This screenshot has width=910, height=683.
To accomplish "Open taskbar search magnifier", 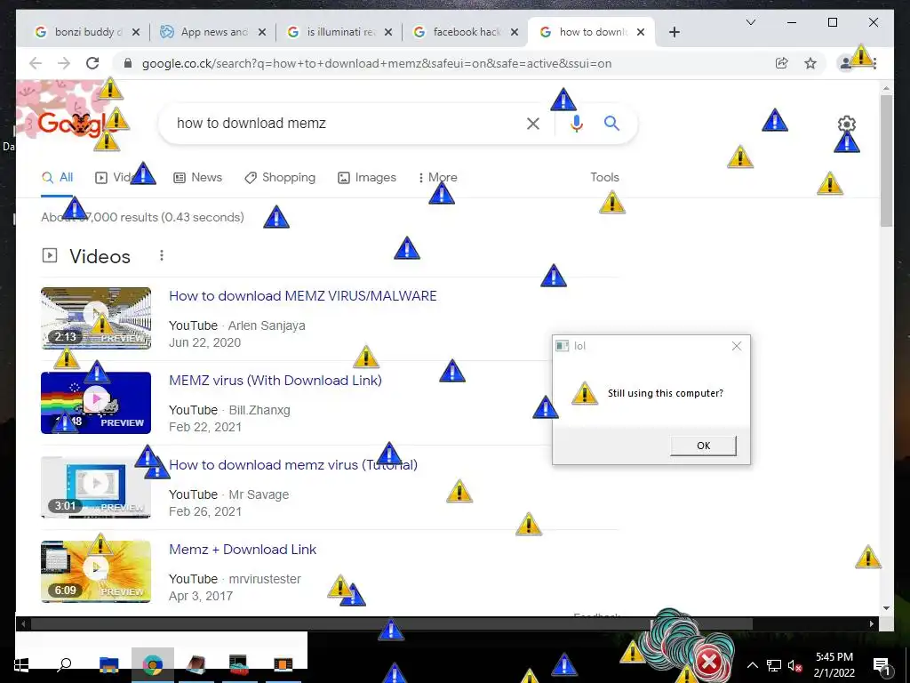I will click(64, 664).
